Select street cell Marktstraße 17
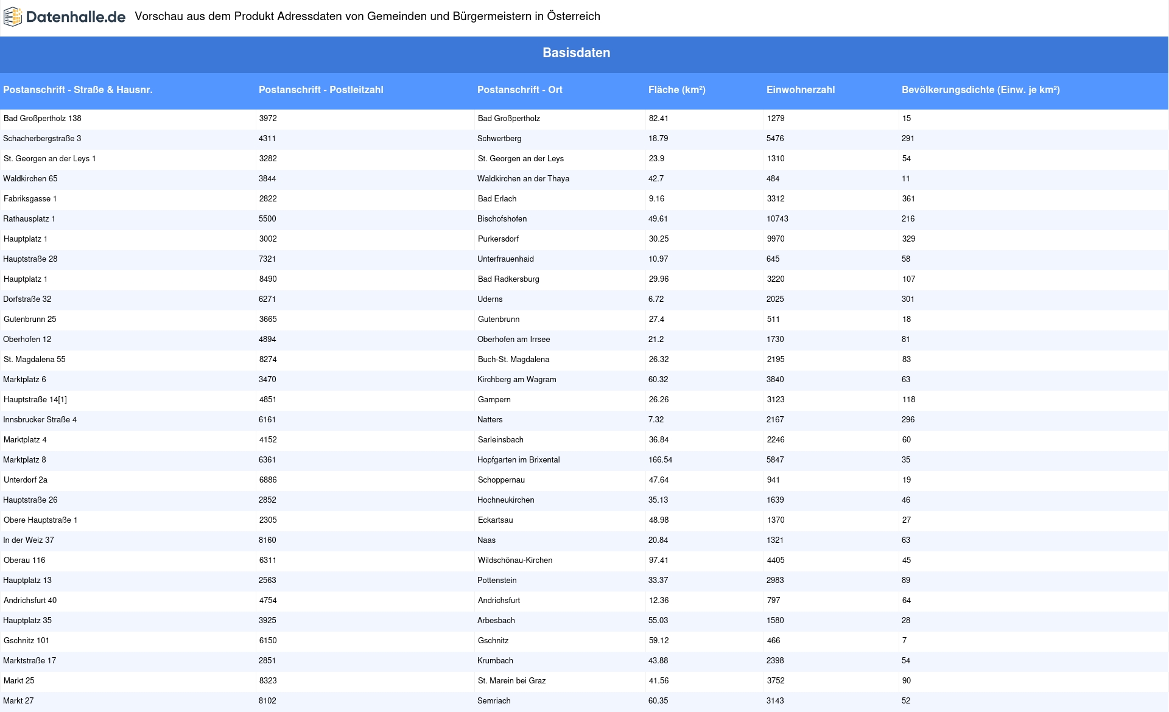1169x712 pixels. [30, 661]
